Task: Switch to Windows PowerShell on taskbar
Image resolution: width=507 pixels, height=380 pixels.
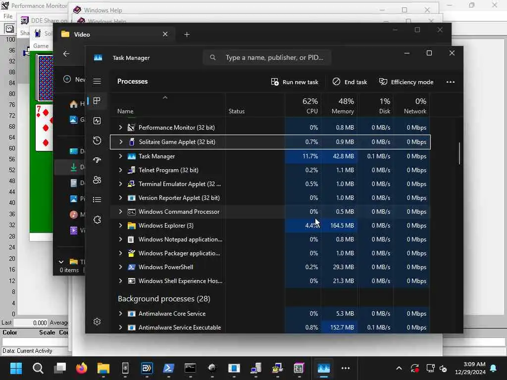Action: click(x=168, y=368)
